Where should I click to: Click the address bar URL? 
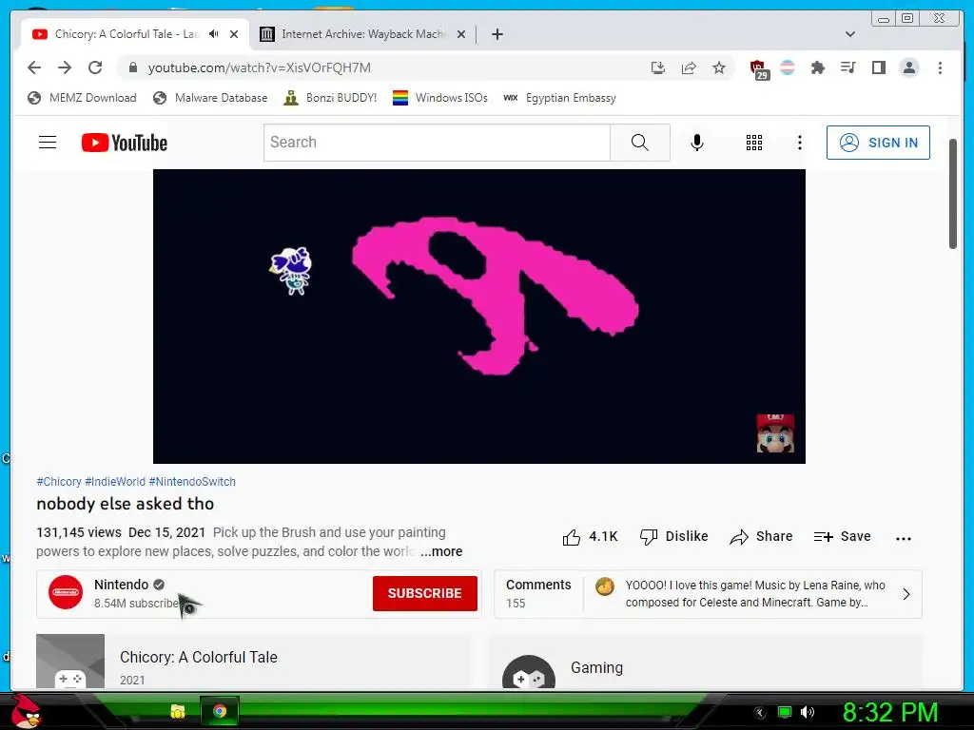[259, 67]
